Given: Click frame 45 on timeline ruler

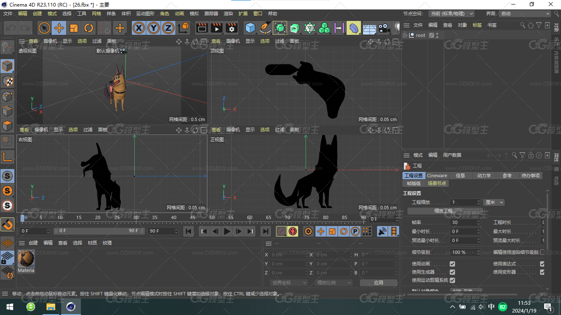Looking at the screenshot, I should click(193, 217).
